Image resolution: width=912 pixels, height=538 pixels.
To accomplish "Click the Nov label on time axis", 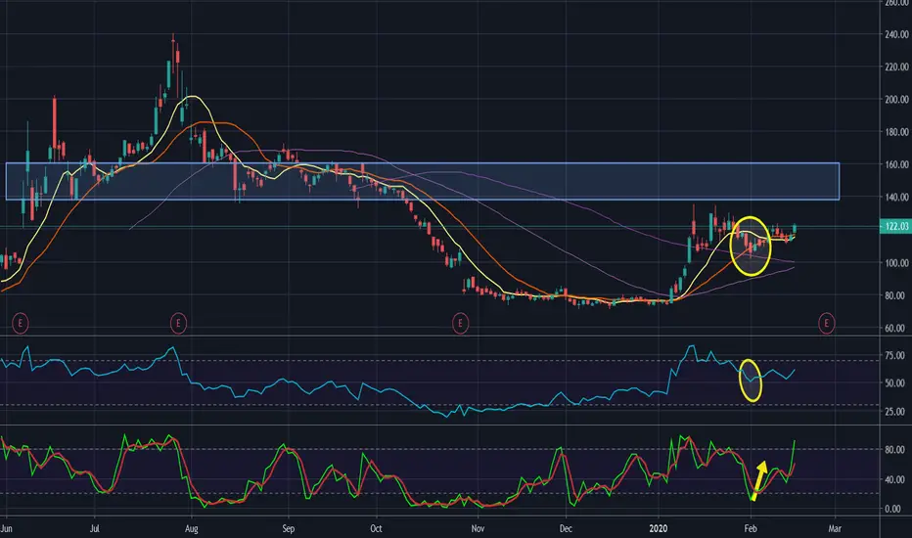I will coord(478,528).
